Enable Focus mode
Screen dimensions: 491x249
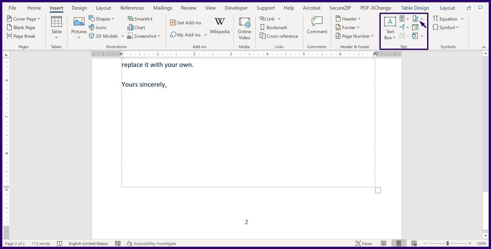tap(364, 243)
